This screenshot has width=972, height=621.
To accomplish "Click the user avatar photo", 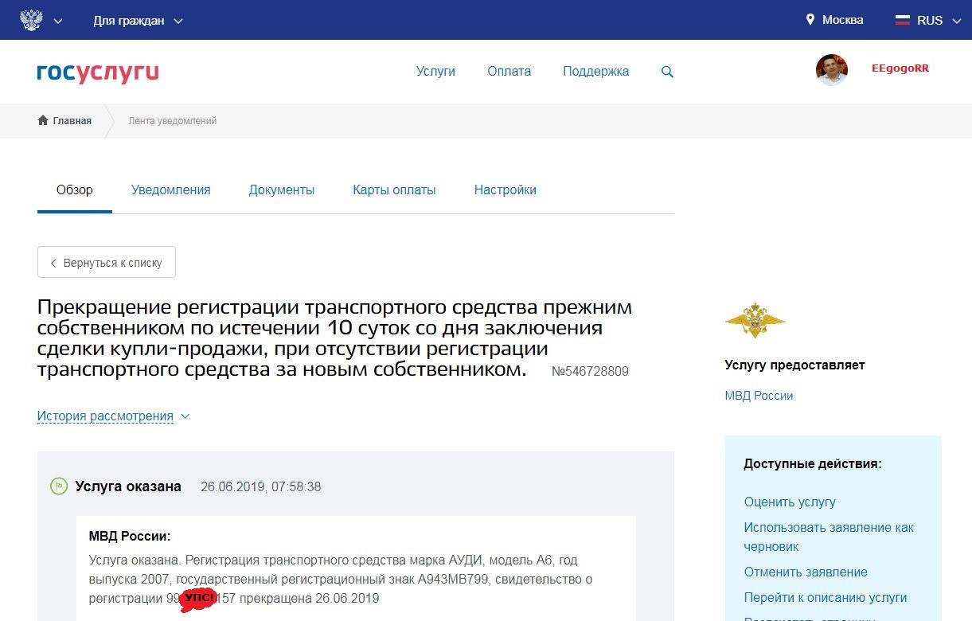I will (x=832, y=70).
